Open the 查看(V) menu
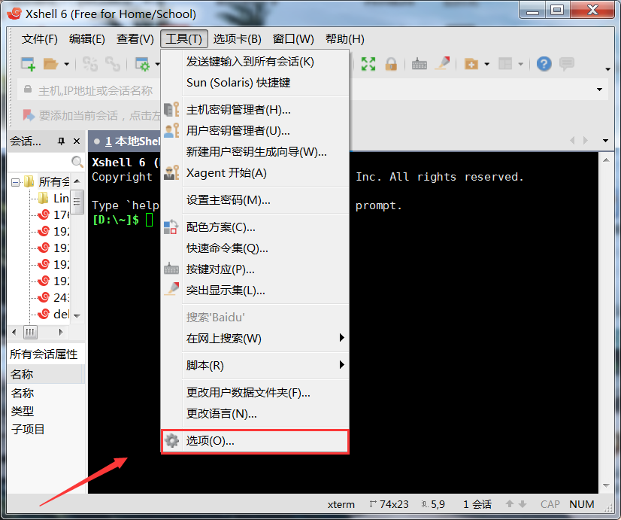 135,39
